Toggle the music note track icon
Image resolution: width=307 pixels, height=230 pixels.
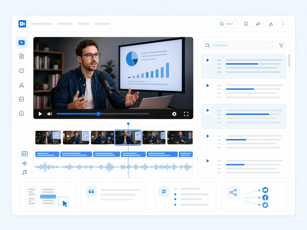(25, 172)
